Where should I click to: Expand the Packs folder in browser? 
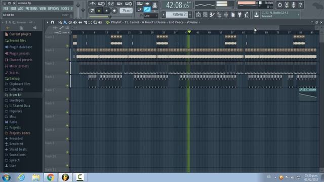(x=13, y=122)
